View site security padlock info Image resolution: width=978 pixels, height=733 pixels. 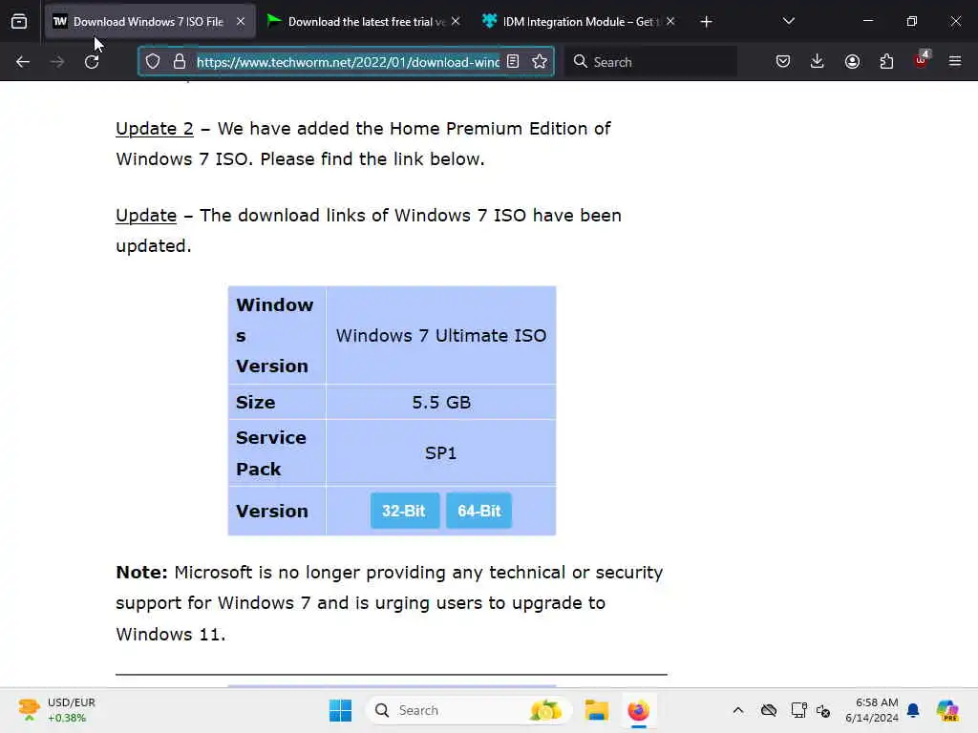pyautogui.click(x=180, y=61)
